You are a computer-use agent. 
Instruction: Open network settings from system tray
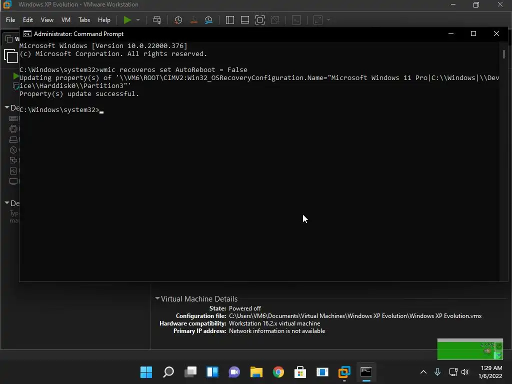pyautogui.click(x=453, y=372)
